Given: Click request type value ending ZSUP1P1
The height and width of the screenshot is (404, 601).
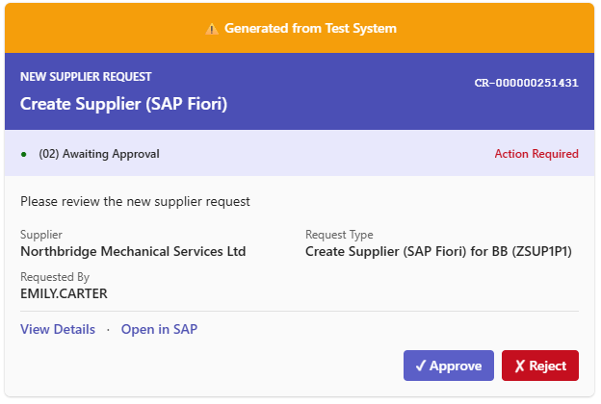Looking at the screenshot, I should point(438,251).
